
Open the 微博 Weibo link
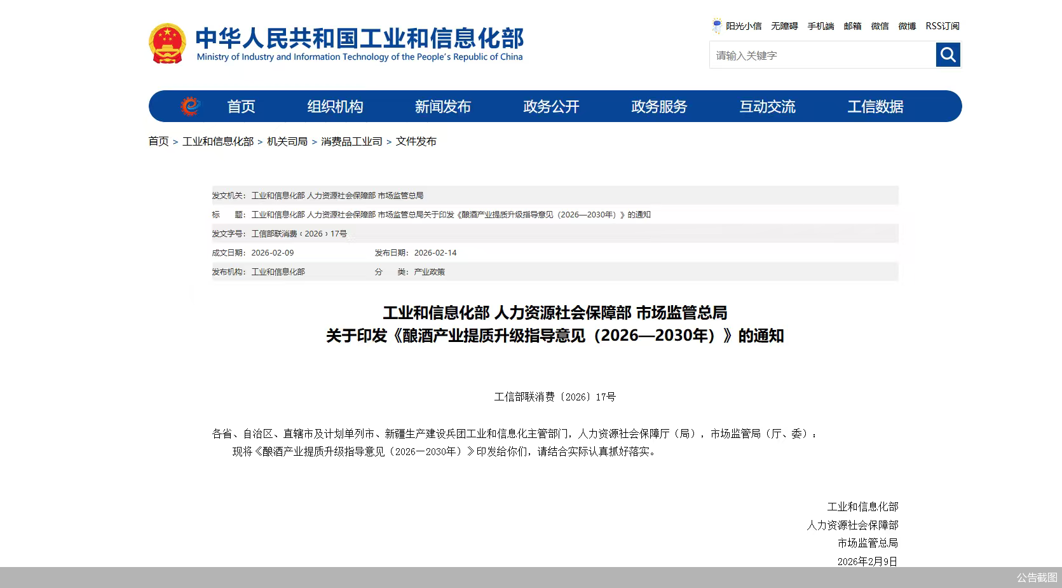(906, 26)
